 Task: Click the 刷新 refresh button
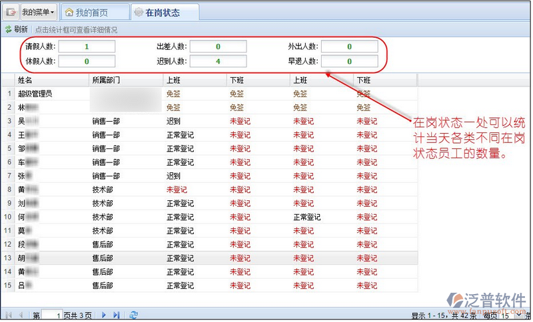tap(16, 29)
